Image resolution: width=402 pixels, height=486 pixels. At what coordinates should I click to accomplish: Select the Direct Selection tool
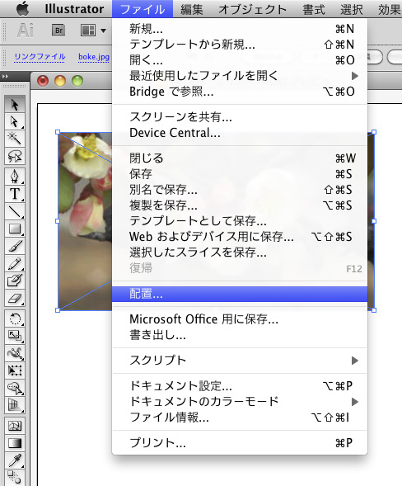point(15,121)
